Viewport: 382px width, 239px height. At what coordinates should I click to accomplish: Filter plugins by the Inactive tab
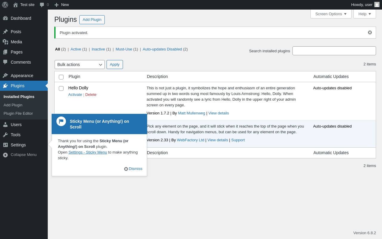[x=98, y=49]
